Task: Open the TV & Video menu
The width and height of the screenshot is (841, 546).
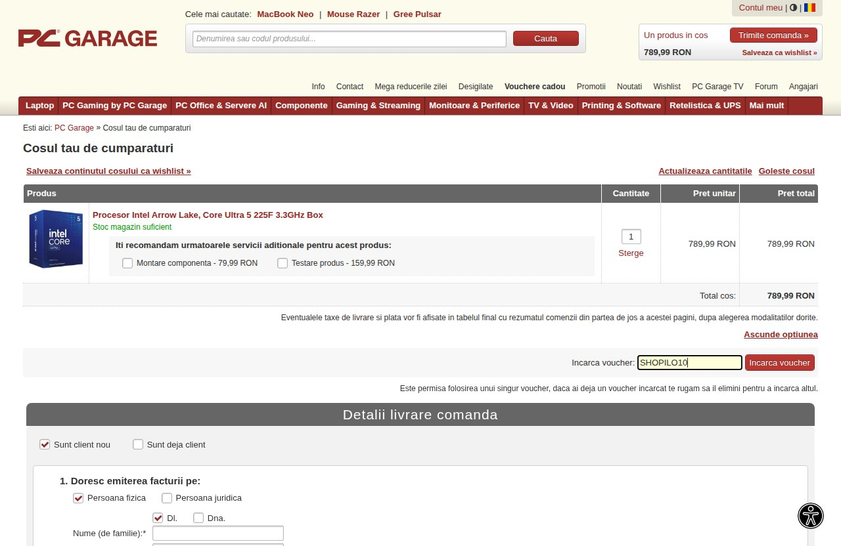Action: coord(551,106)
